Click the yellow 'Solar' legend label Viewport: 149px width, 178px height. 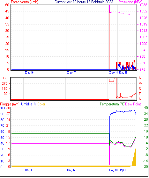tap(41, 104)
